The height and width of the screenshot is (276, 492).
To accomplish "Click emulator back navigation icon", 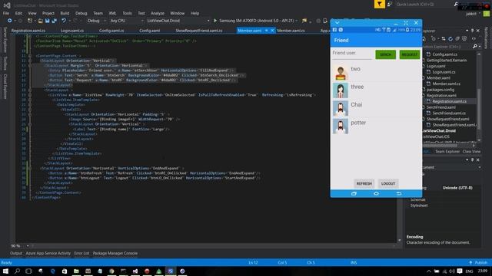I will pos(399,194).
